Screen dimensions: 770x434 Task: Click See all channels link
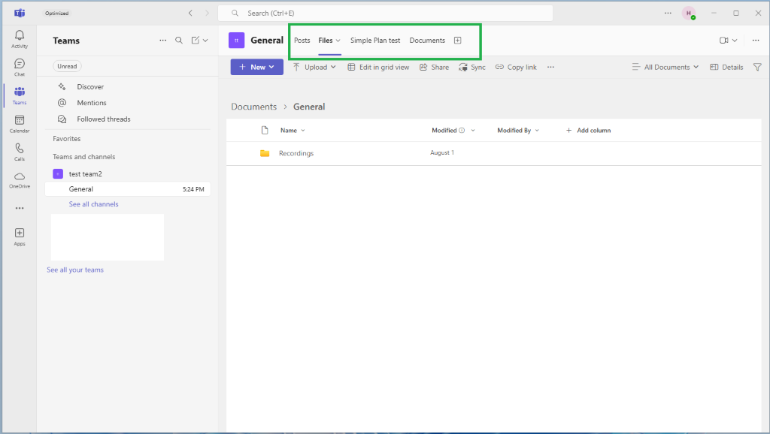(x=94, y=204)
